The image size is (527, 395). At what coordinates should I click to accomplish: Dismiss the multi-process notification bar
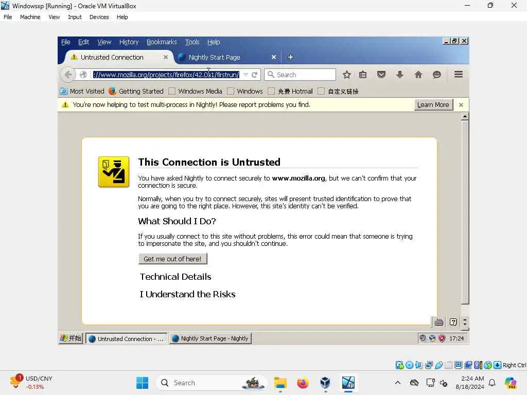pos(461,105)
